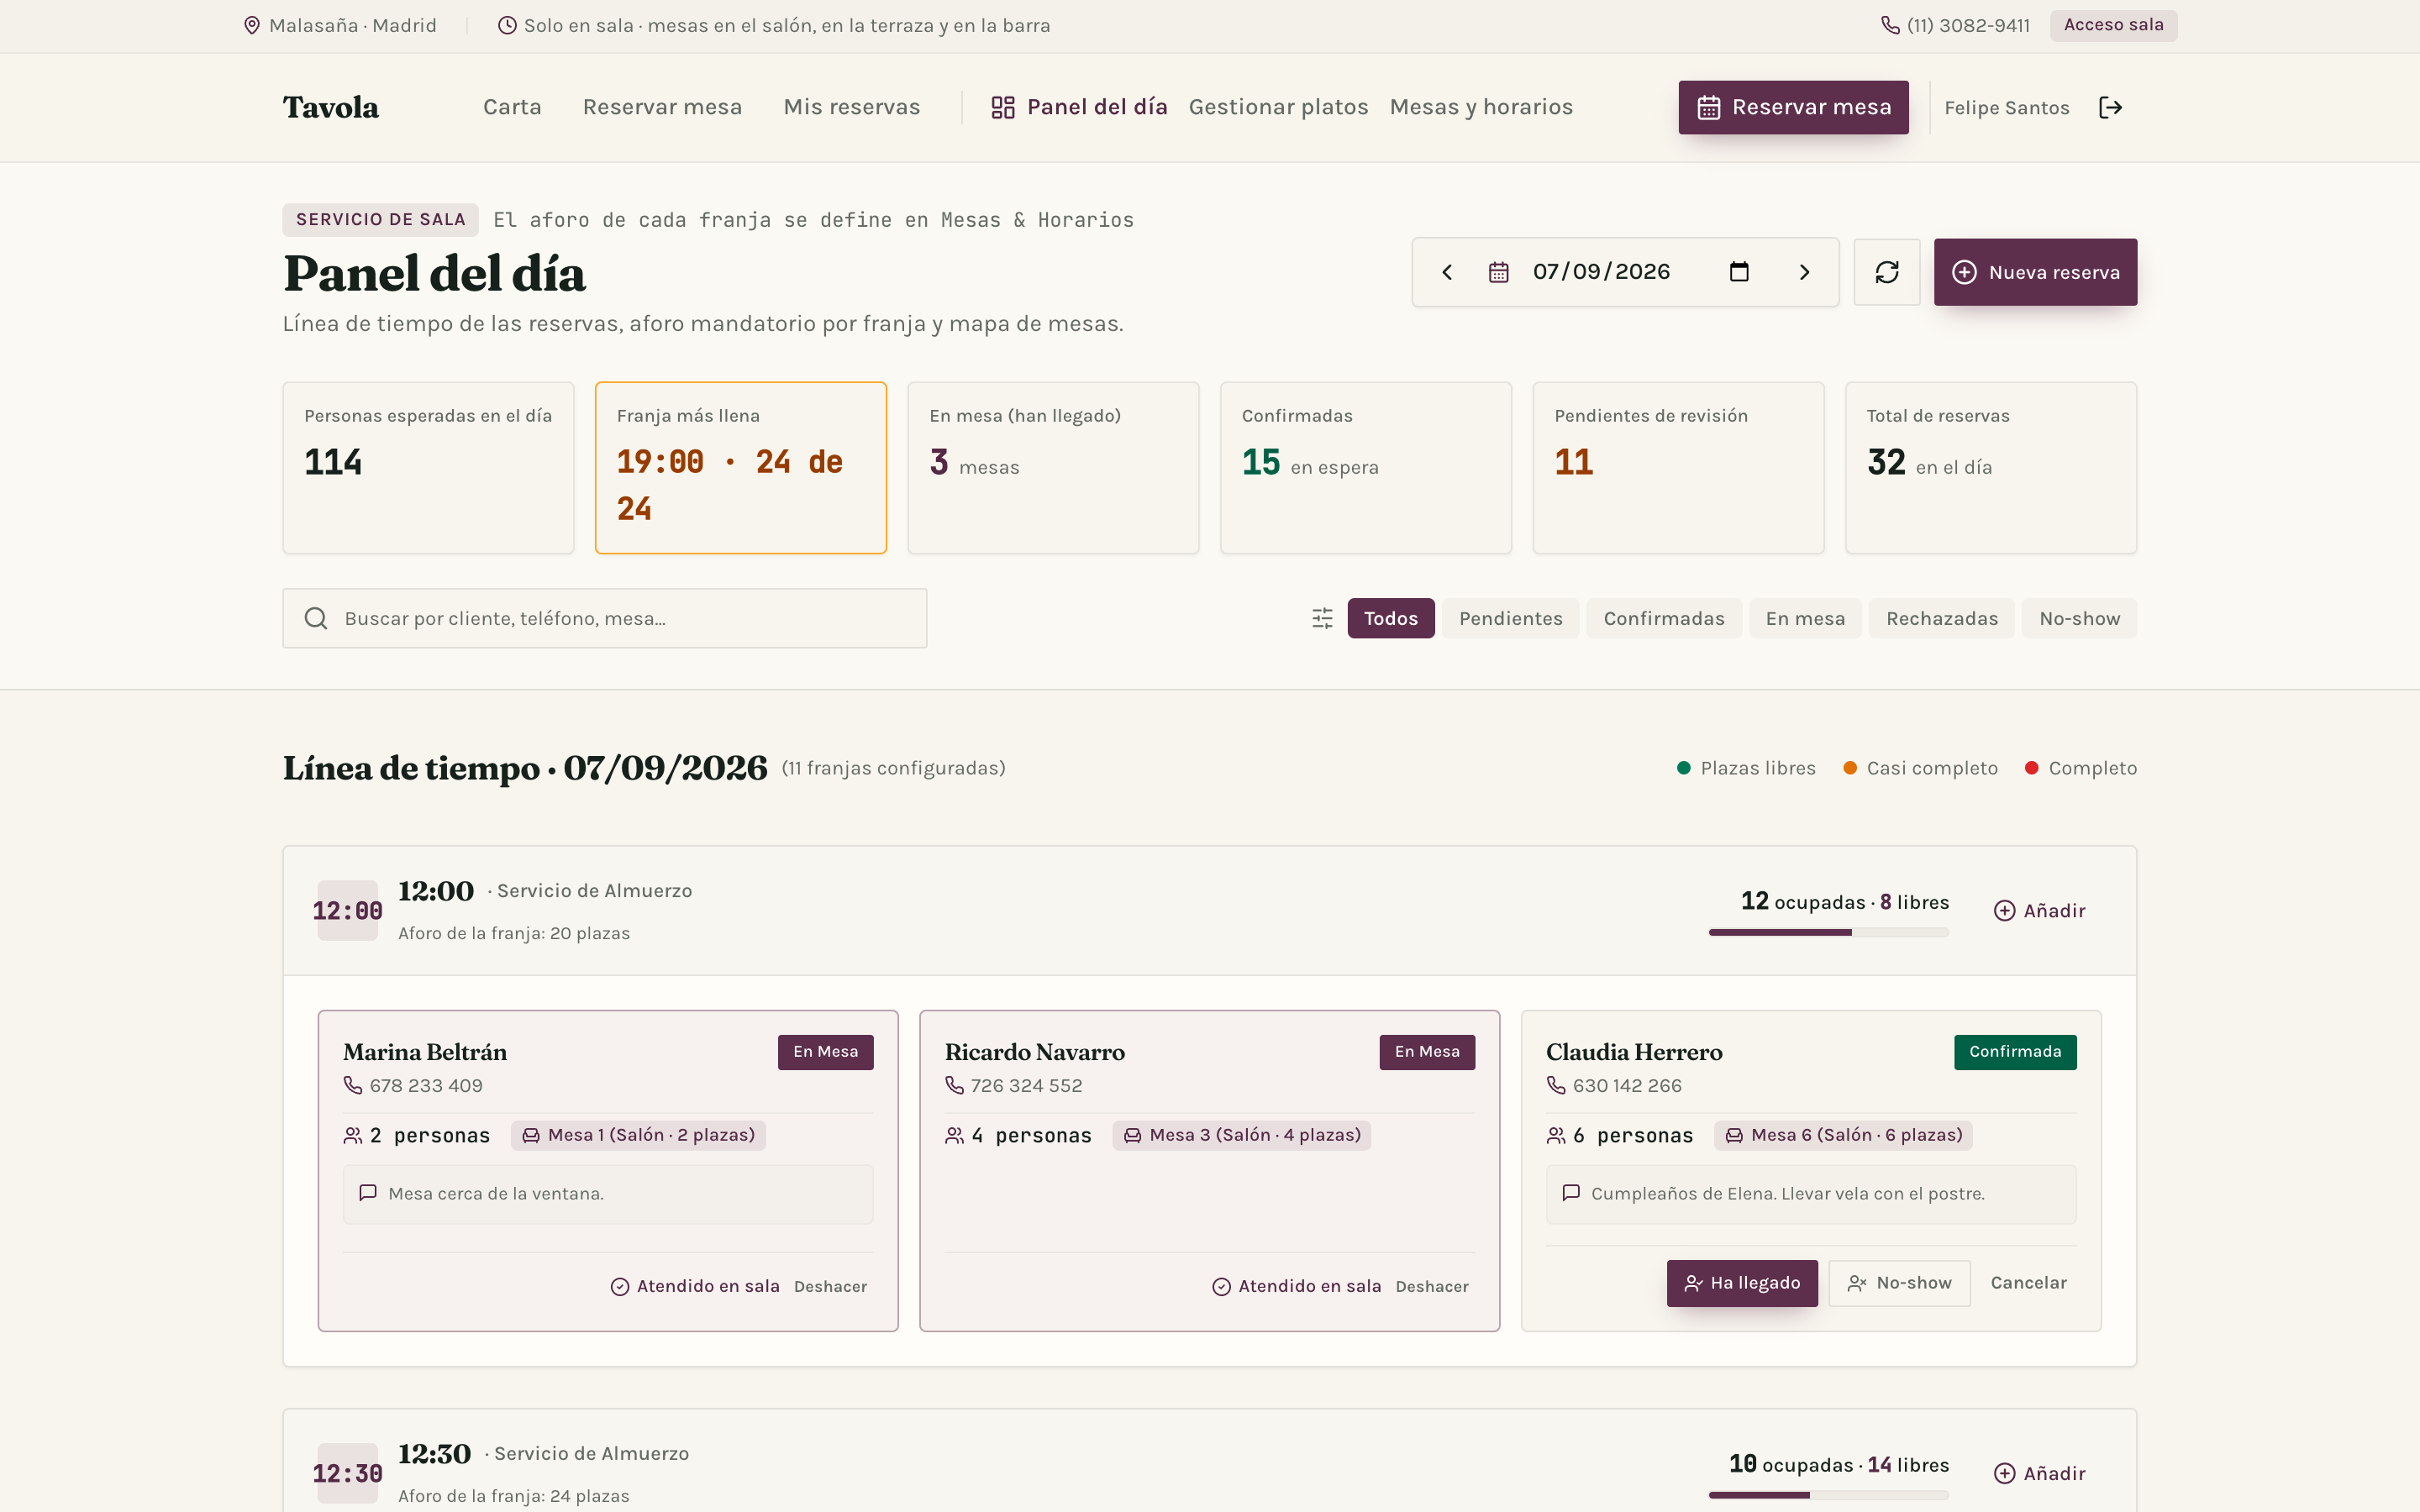Go to next day with right chevron

tap(1804, 272)
